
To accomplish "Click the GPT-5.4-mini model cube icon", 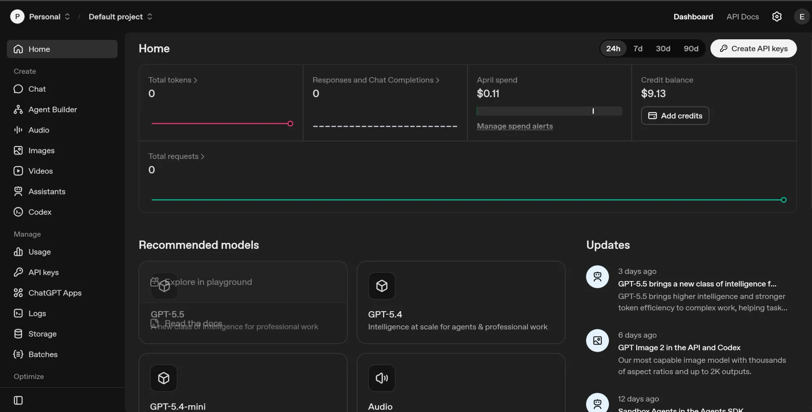I will click(x=164, y=378).
